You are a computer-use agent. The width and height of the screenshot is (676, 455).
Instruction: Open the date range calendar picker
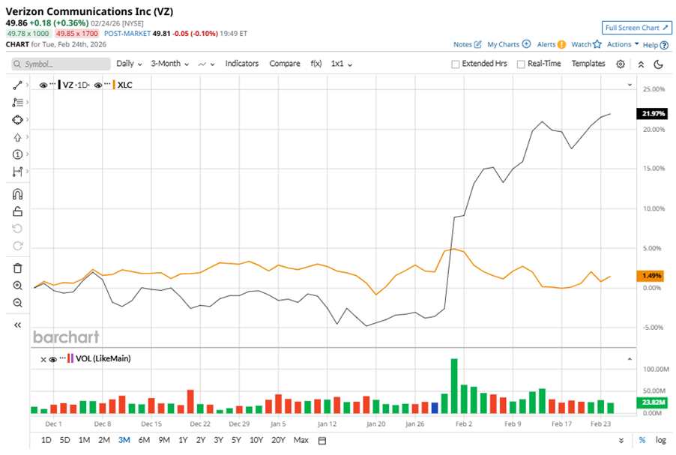coord(322,441)
